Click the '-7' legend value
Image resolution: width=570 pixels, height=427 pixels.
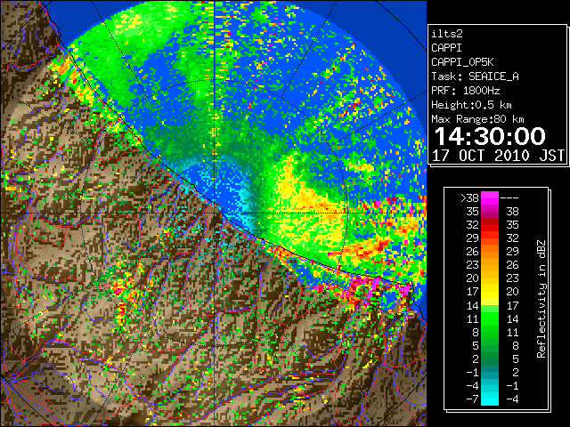(472, 399)
